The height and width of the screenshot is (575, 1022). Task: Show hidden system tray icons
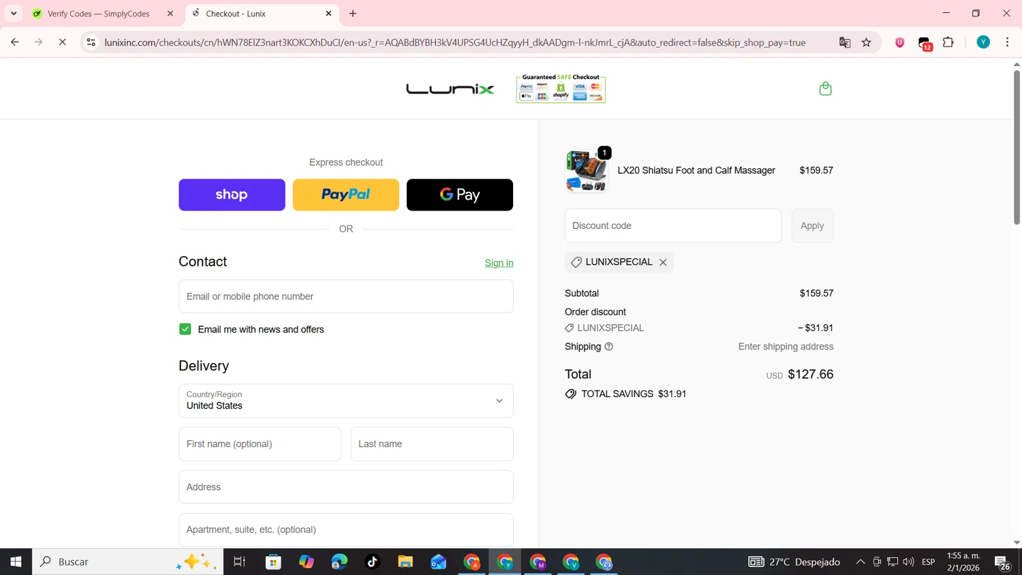click(x=861, y=562)
